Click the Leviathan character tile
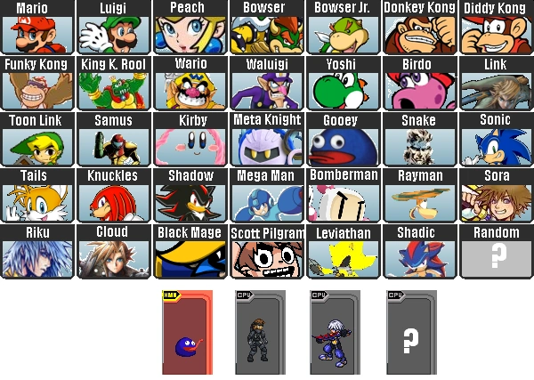Viewport: 534px width, 380px height. click(x=343, y=252)
